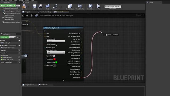Click the End input pin
This screenshot has width=170, height=96.
(45, 37)
